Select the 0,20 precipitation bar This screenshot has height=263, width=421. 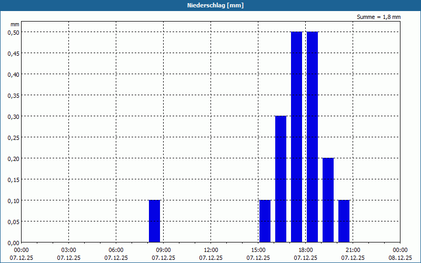pos(328,200)
